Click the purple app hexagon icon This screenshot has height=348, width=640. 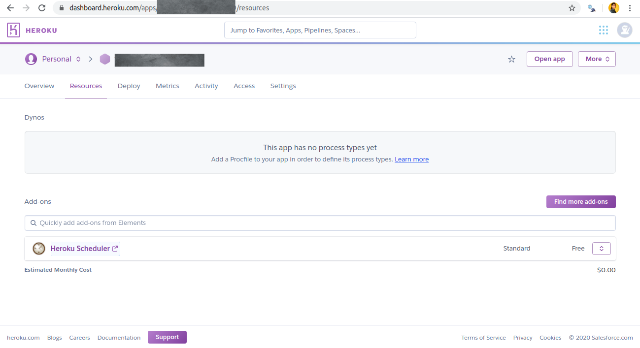pos(105,59)
